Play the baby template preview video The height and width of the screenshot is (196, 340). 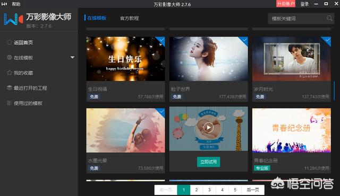[x=208, y=128]
